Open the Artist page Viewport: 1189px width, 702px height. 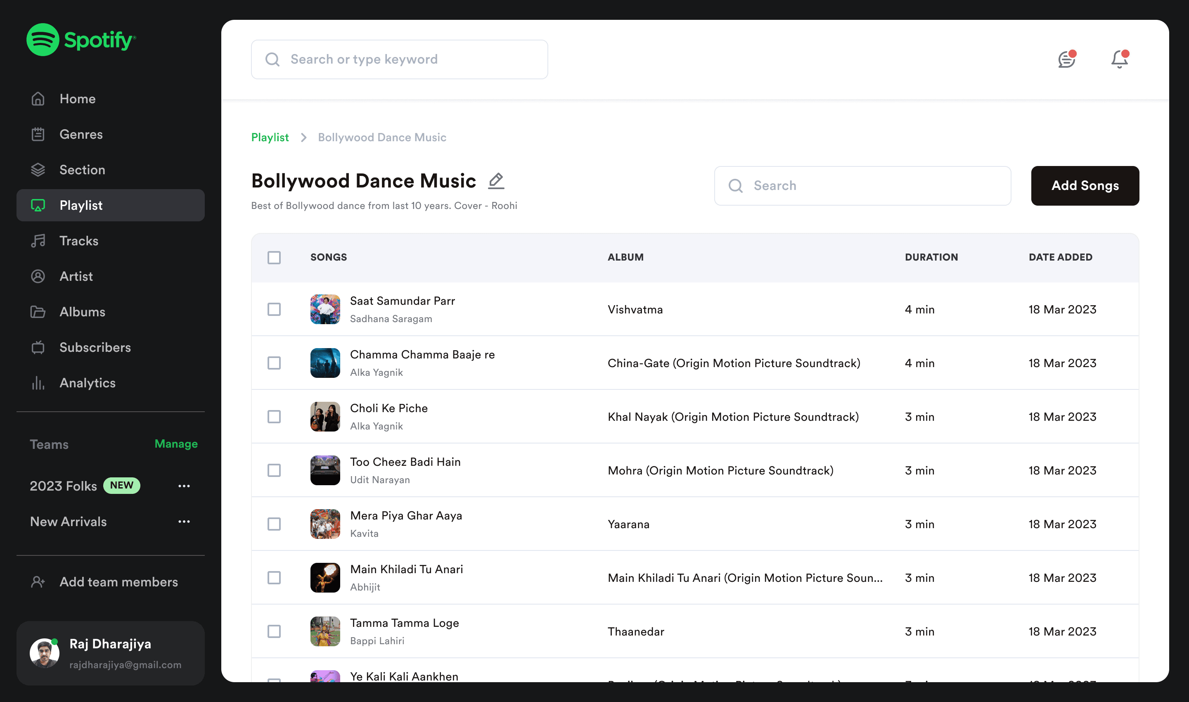pyautogui.click(x=111, y=276)
